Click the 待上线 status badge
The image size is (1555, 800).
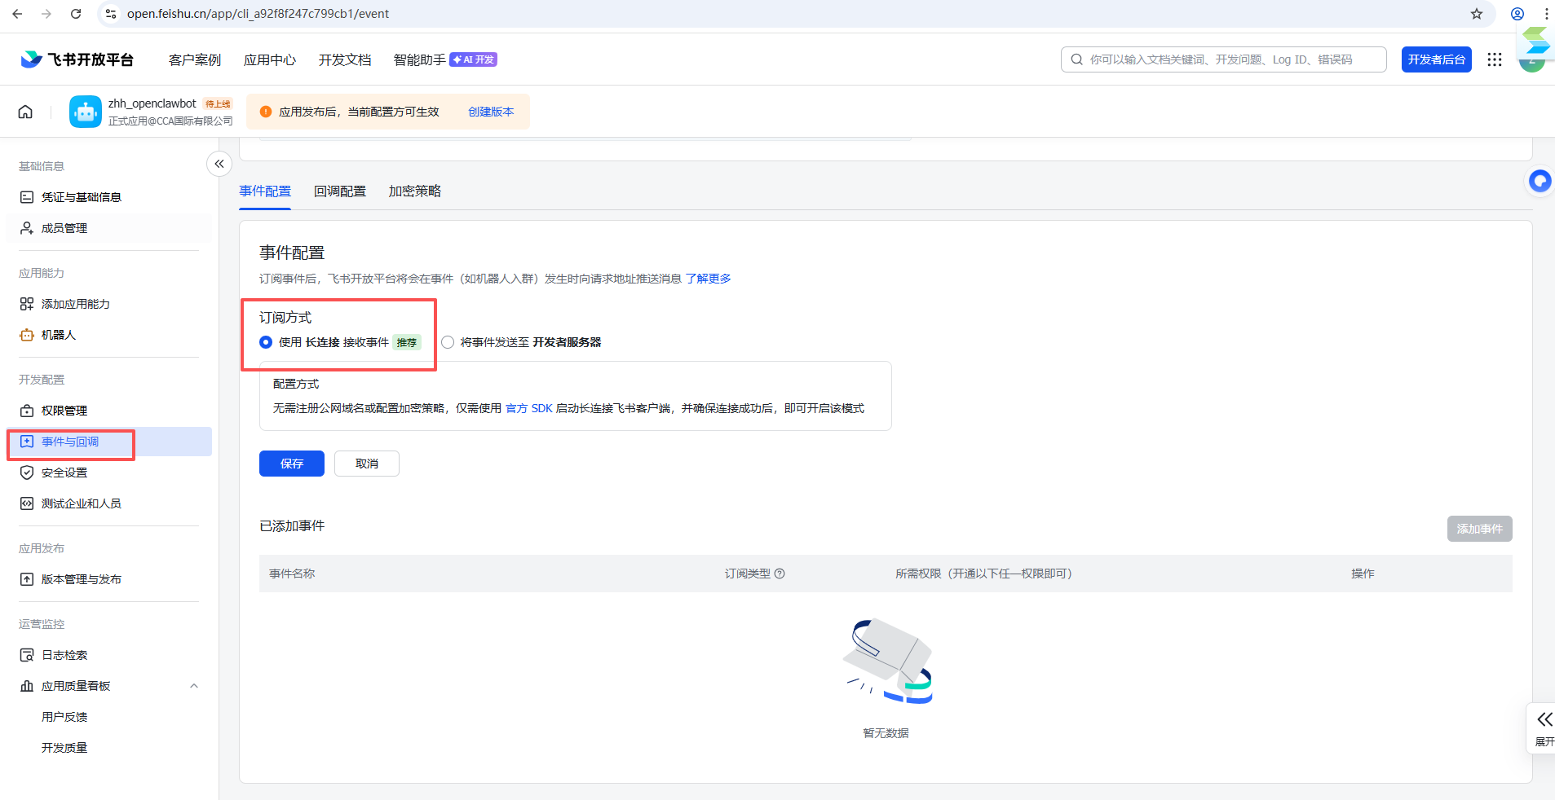click(218, 103)
